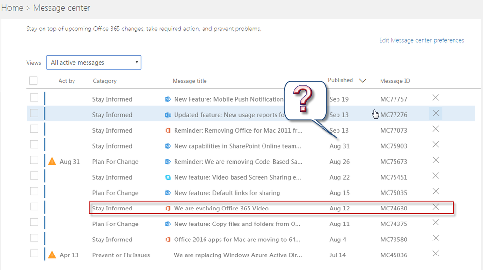Click Skype icon beside Video based Screen Sharing
This screenshot has width=483, height=270.
(168, 177)
